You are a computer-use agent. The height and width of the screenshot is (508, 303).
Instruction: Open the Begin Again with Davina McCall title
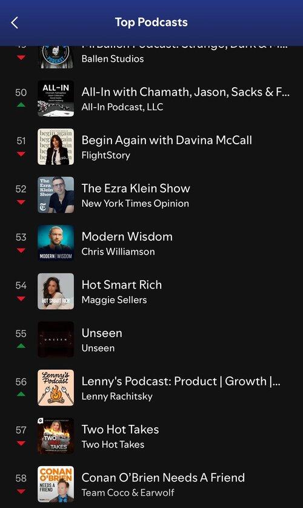(x=167, y=140)
